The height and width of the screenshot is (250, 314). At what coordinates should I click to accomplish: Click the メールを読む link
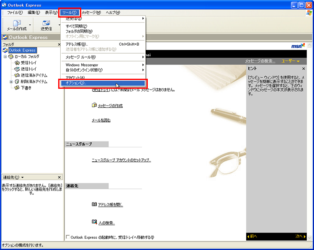[x=101, y=120]
